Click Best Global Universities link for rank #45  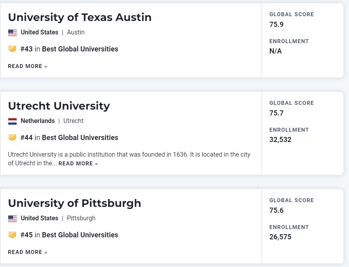(x=80, y=235)
